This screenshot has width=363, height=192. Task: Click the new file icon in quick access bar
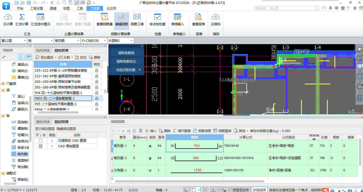click(17, 3)
